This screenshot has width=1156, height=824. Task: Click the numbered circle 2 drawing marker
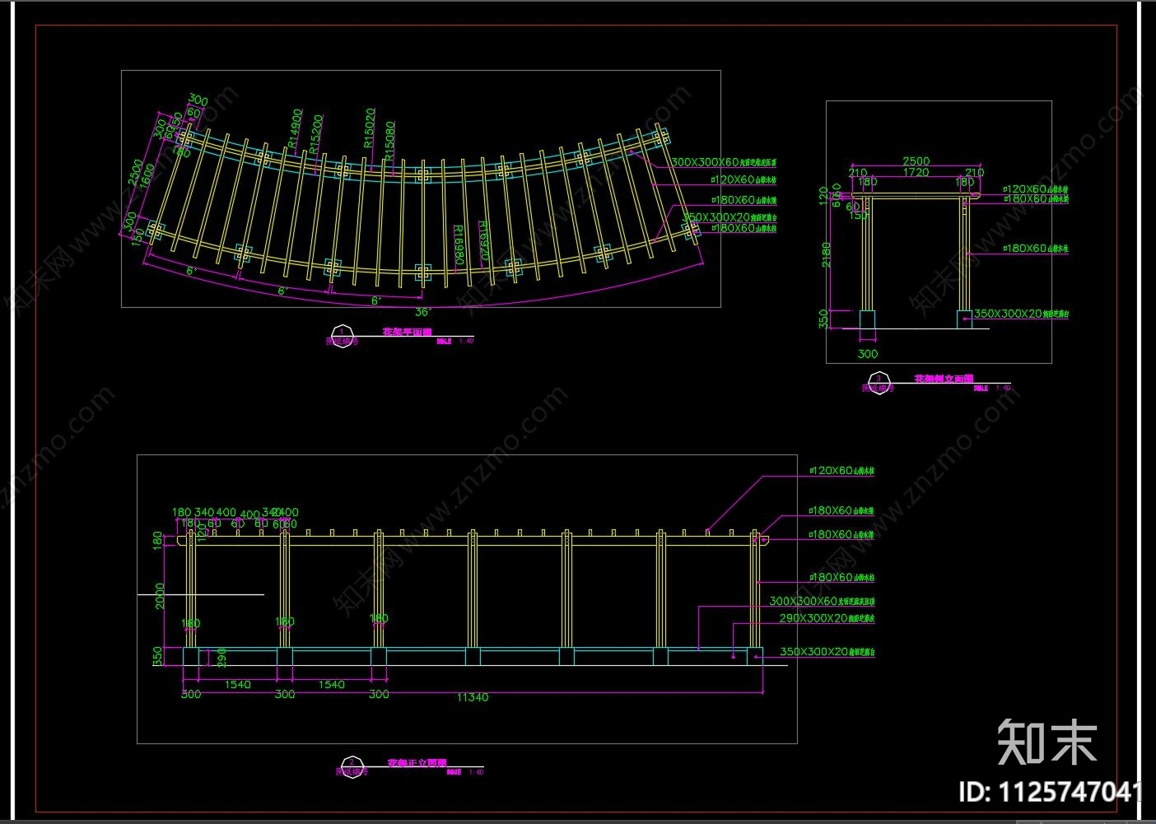[x=352, y=766]
